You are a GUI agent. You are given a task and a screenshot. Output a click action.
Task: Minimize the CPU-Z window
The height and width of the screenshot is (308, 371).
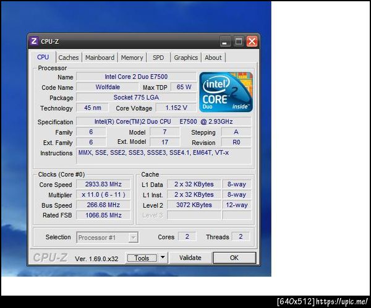click(x=225, y=41)
